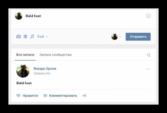Like the post with the heart Нравится
The image size is (167, 113).
[27, 96]
